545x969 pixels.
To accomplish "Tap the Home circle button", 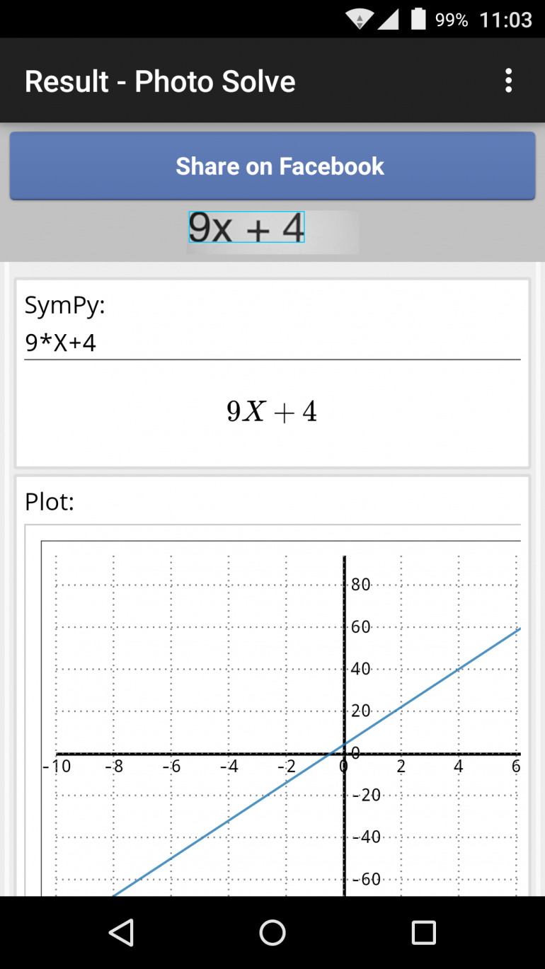I will click(x=272, y=932).
